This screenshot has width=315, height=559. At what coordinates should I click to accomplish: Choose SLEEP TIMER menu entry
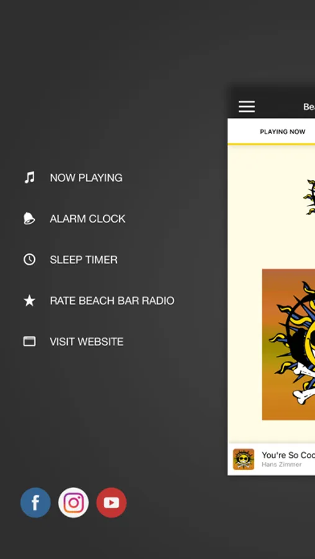[x=83, y=260]
